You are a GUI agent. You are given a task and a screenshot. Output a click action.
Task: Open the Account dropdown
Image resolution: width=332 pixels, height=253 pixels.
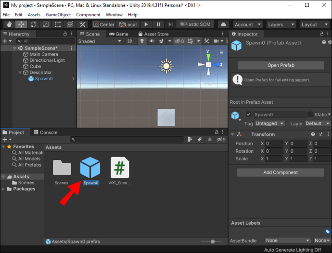click(247, 24)
